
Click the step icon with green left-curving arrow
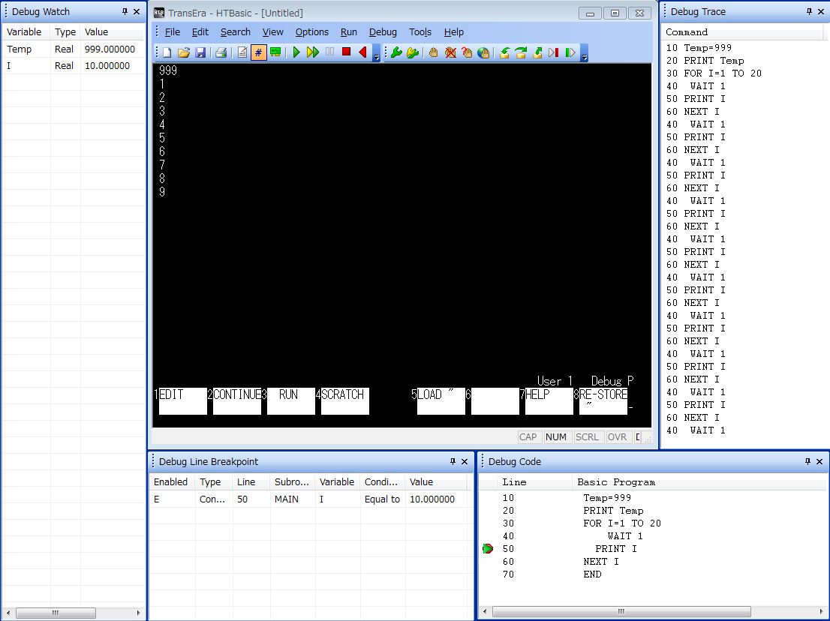[x=504, y=52]
